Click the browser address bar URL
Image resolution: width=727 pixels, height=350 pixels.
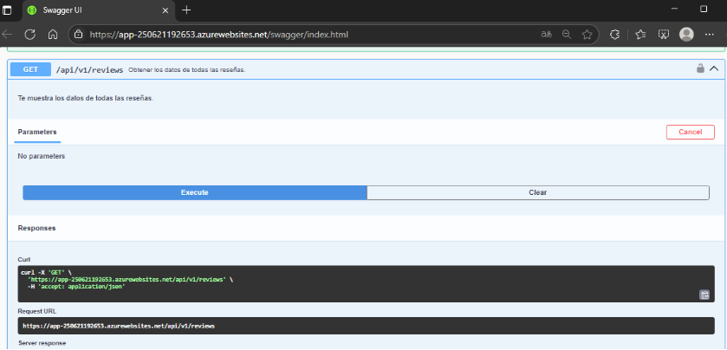click(x=219, y=35)
